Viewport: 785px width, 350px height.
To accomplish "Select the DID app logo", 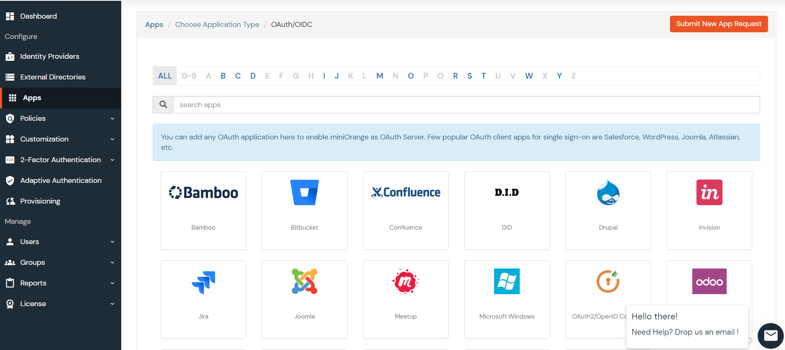I will coord(507,192).
